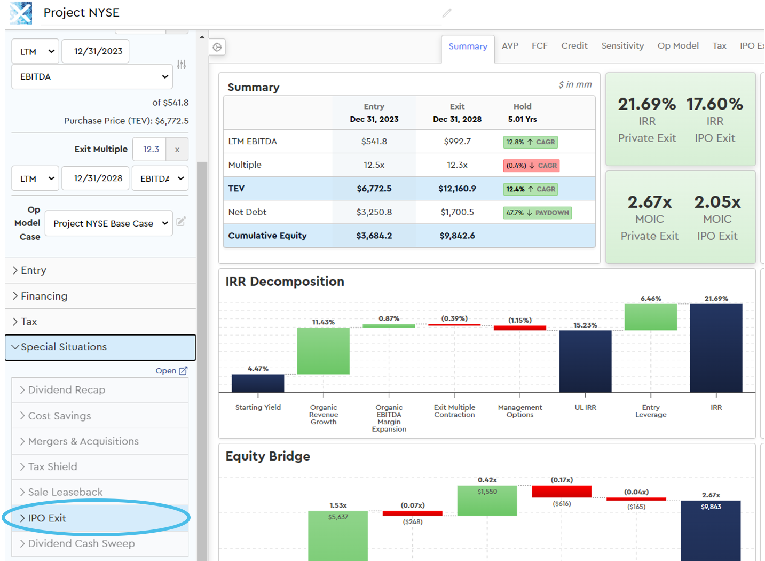Click the (0.4%) CAGR red badge
The width and height of the screenshot is (765, 561).
532,165
